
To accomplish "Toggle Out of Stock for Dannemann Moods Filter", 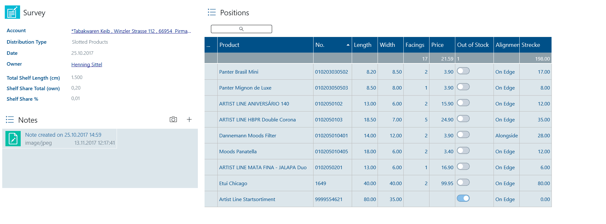I will (463, 134).
